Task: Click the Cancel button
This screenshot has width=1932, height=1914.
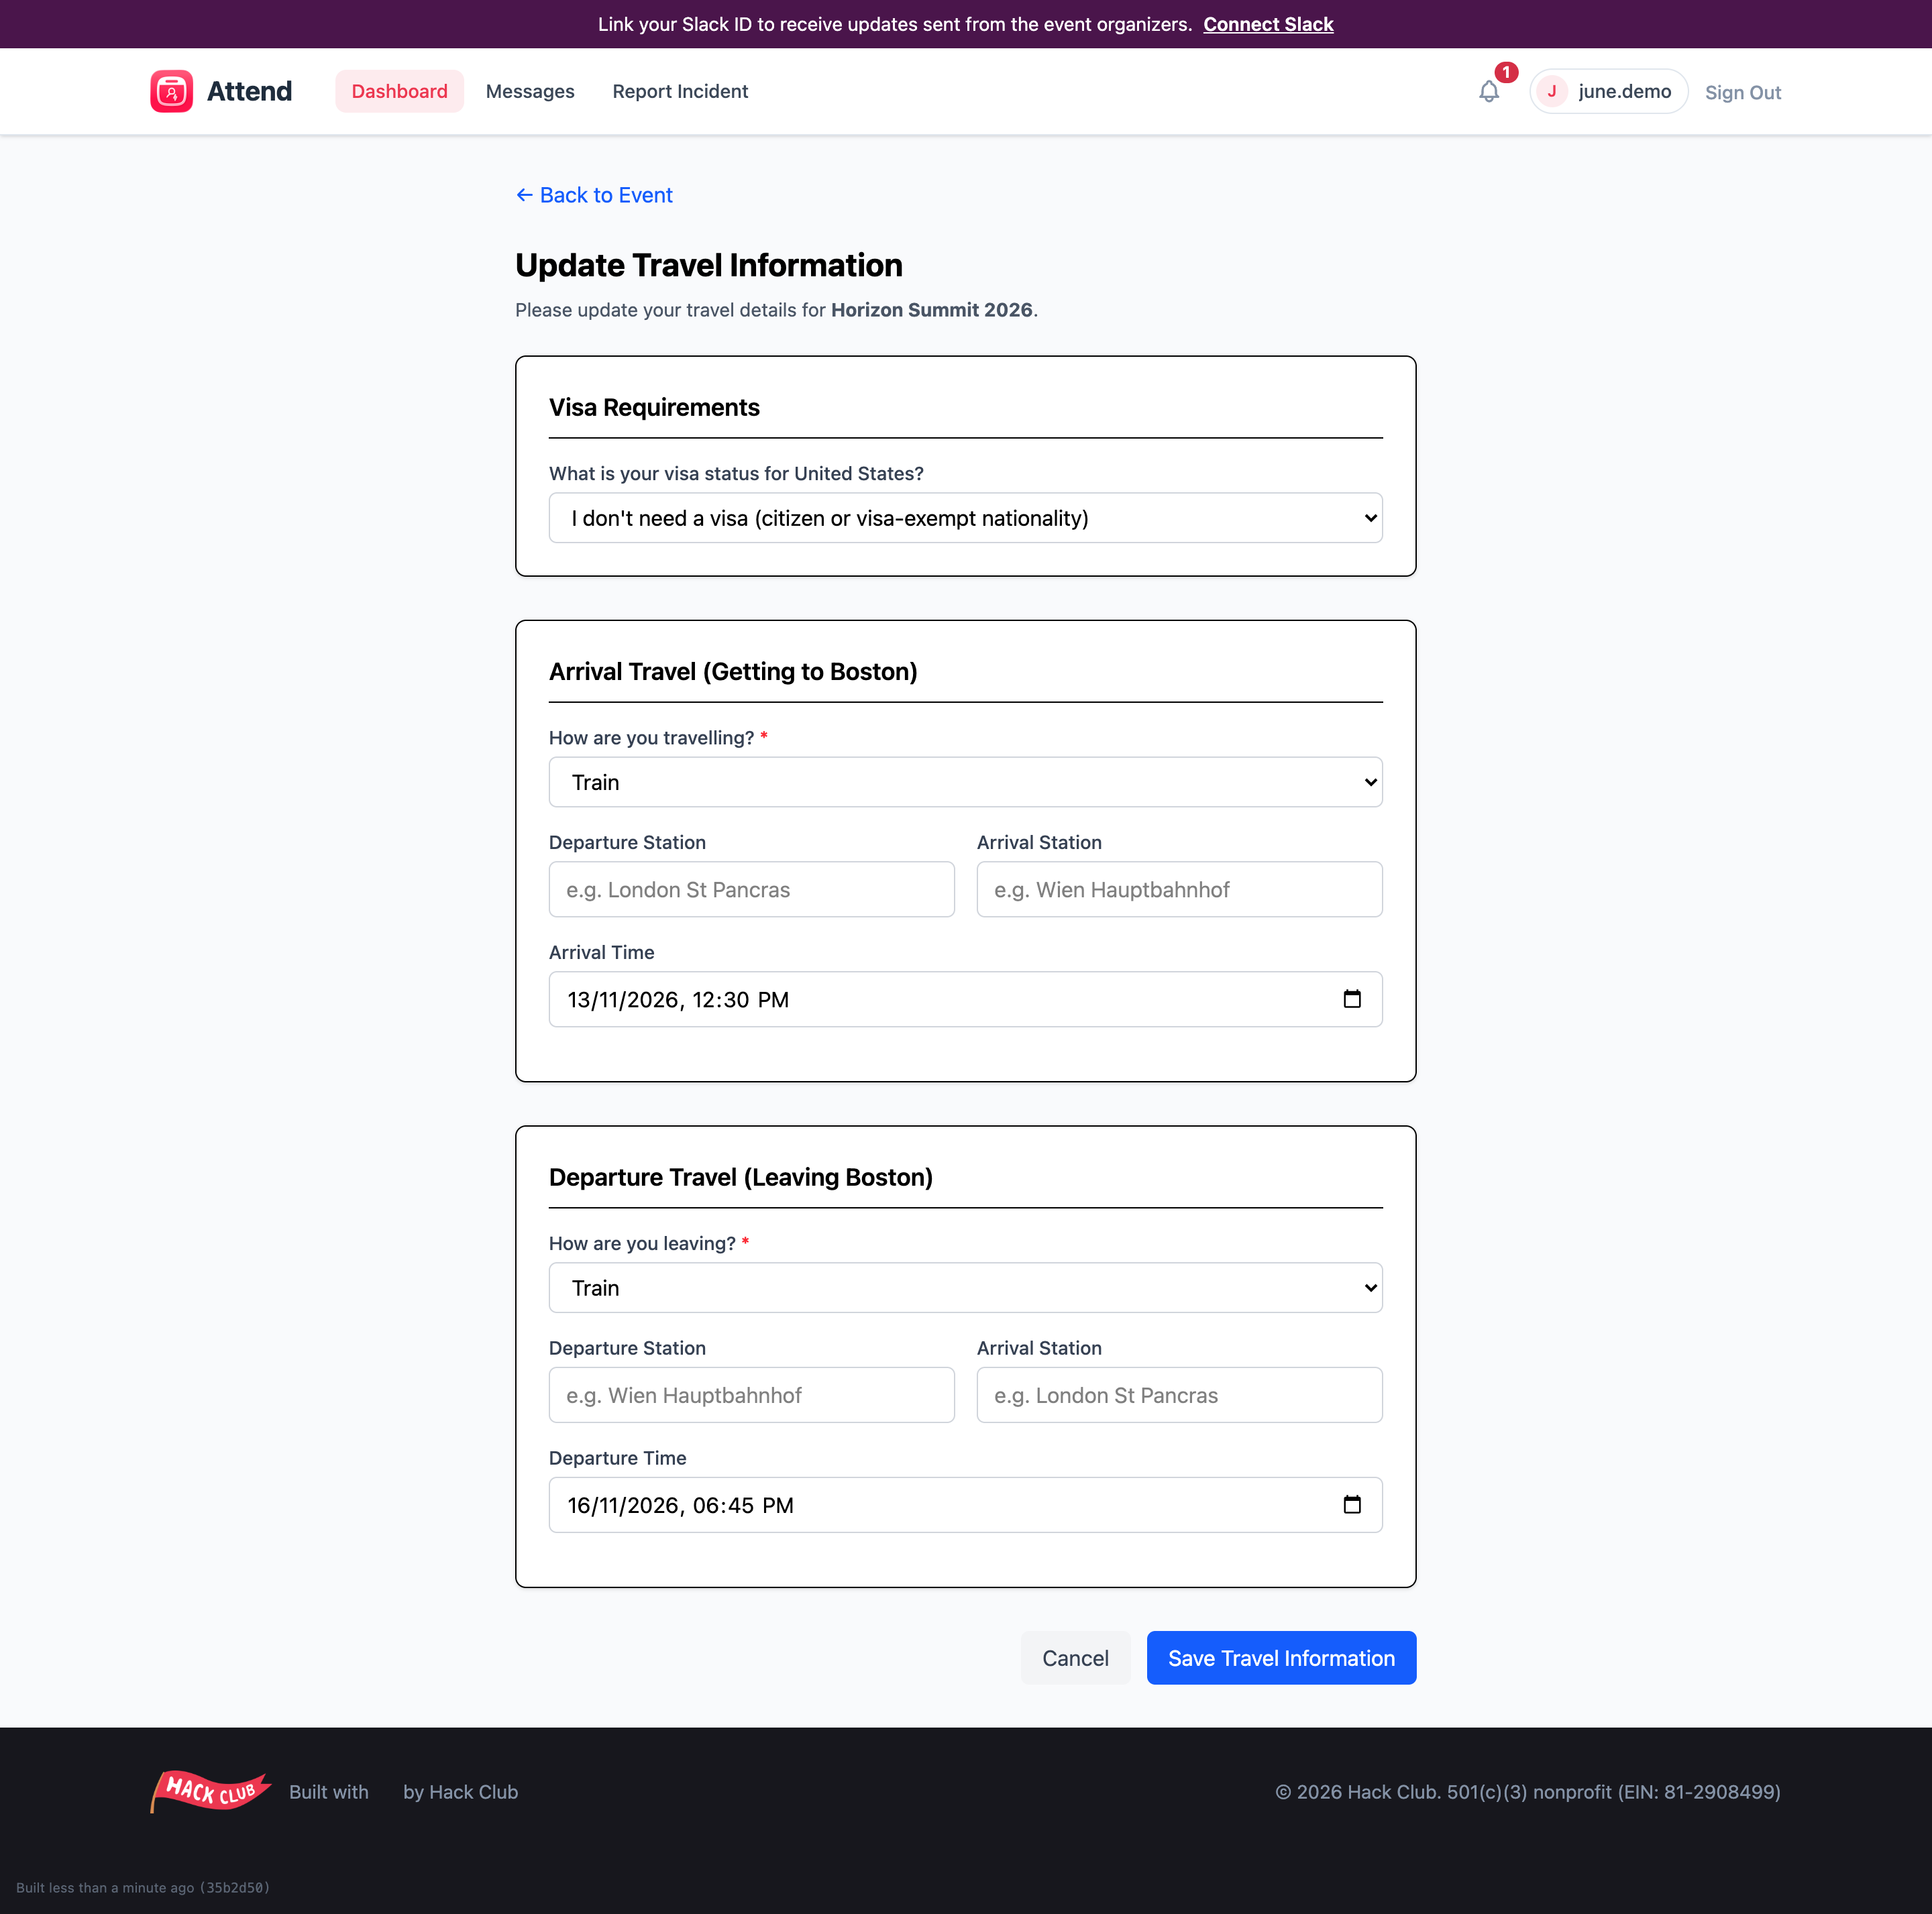Action: coord(1075,1658)
